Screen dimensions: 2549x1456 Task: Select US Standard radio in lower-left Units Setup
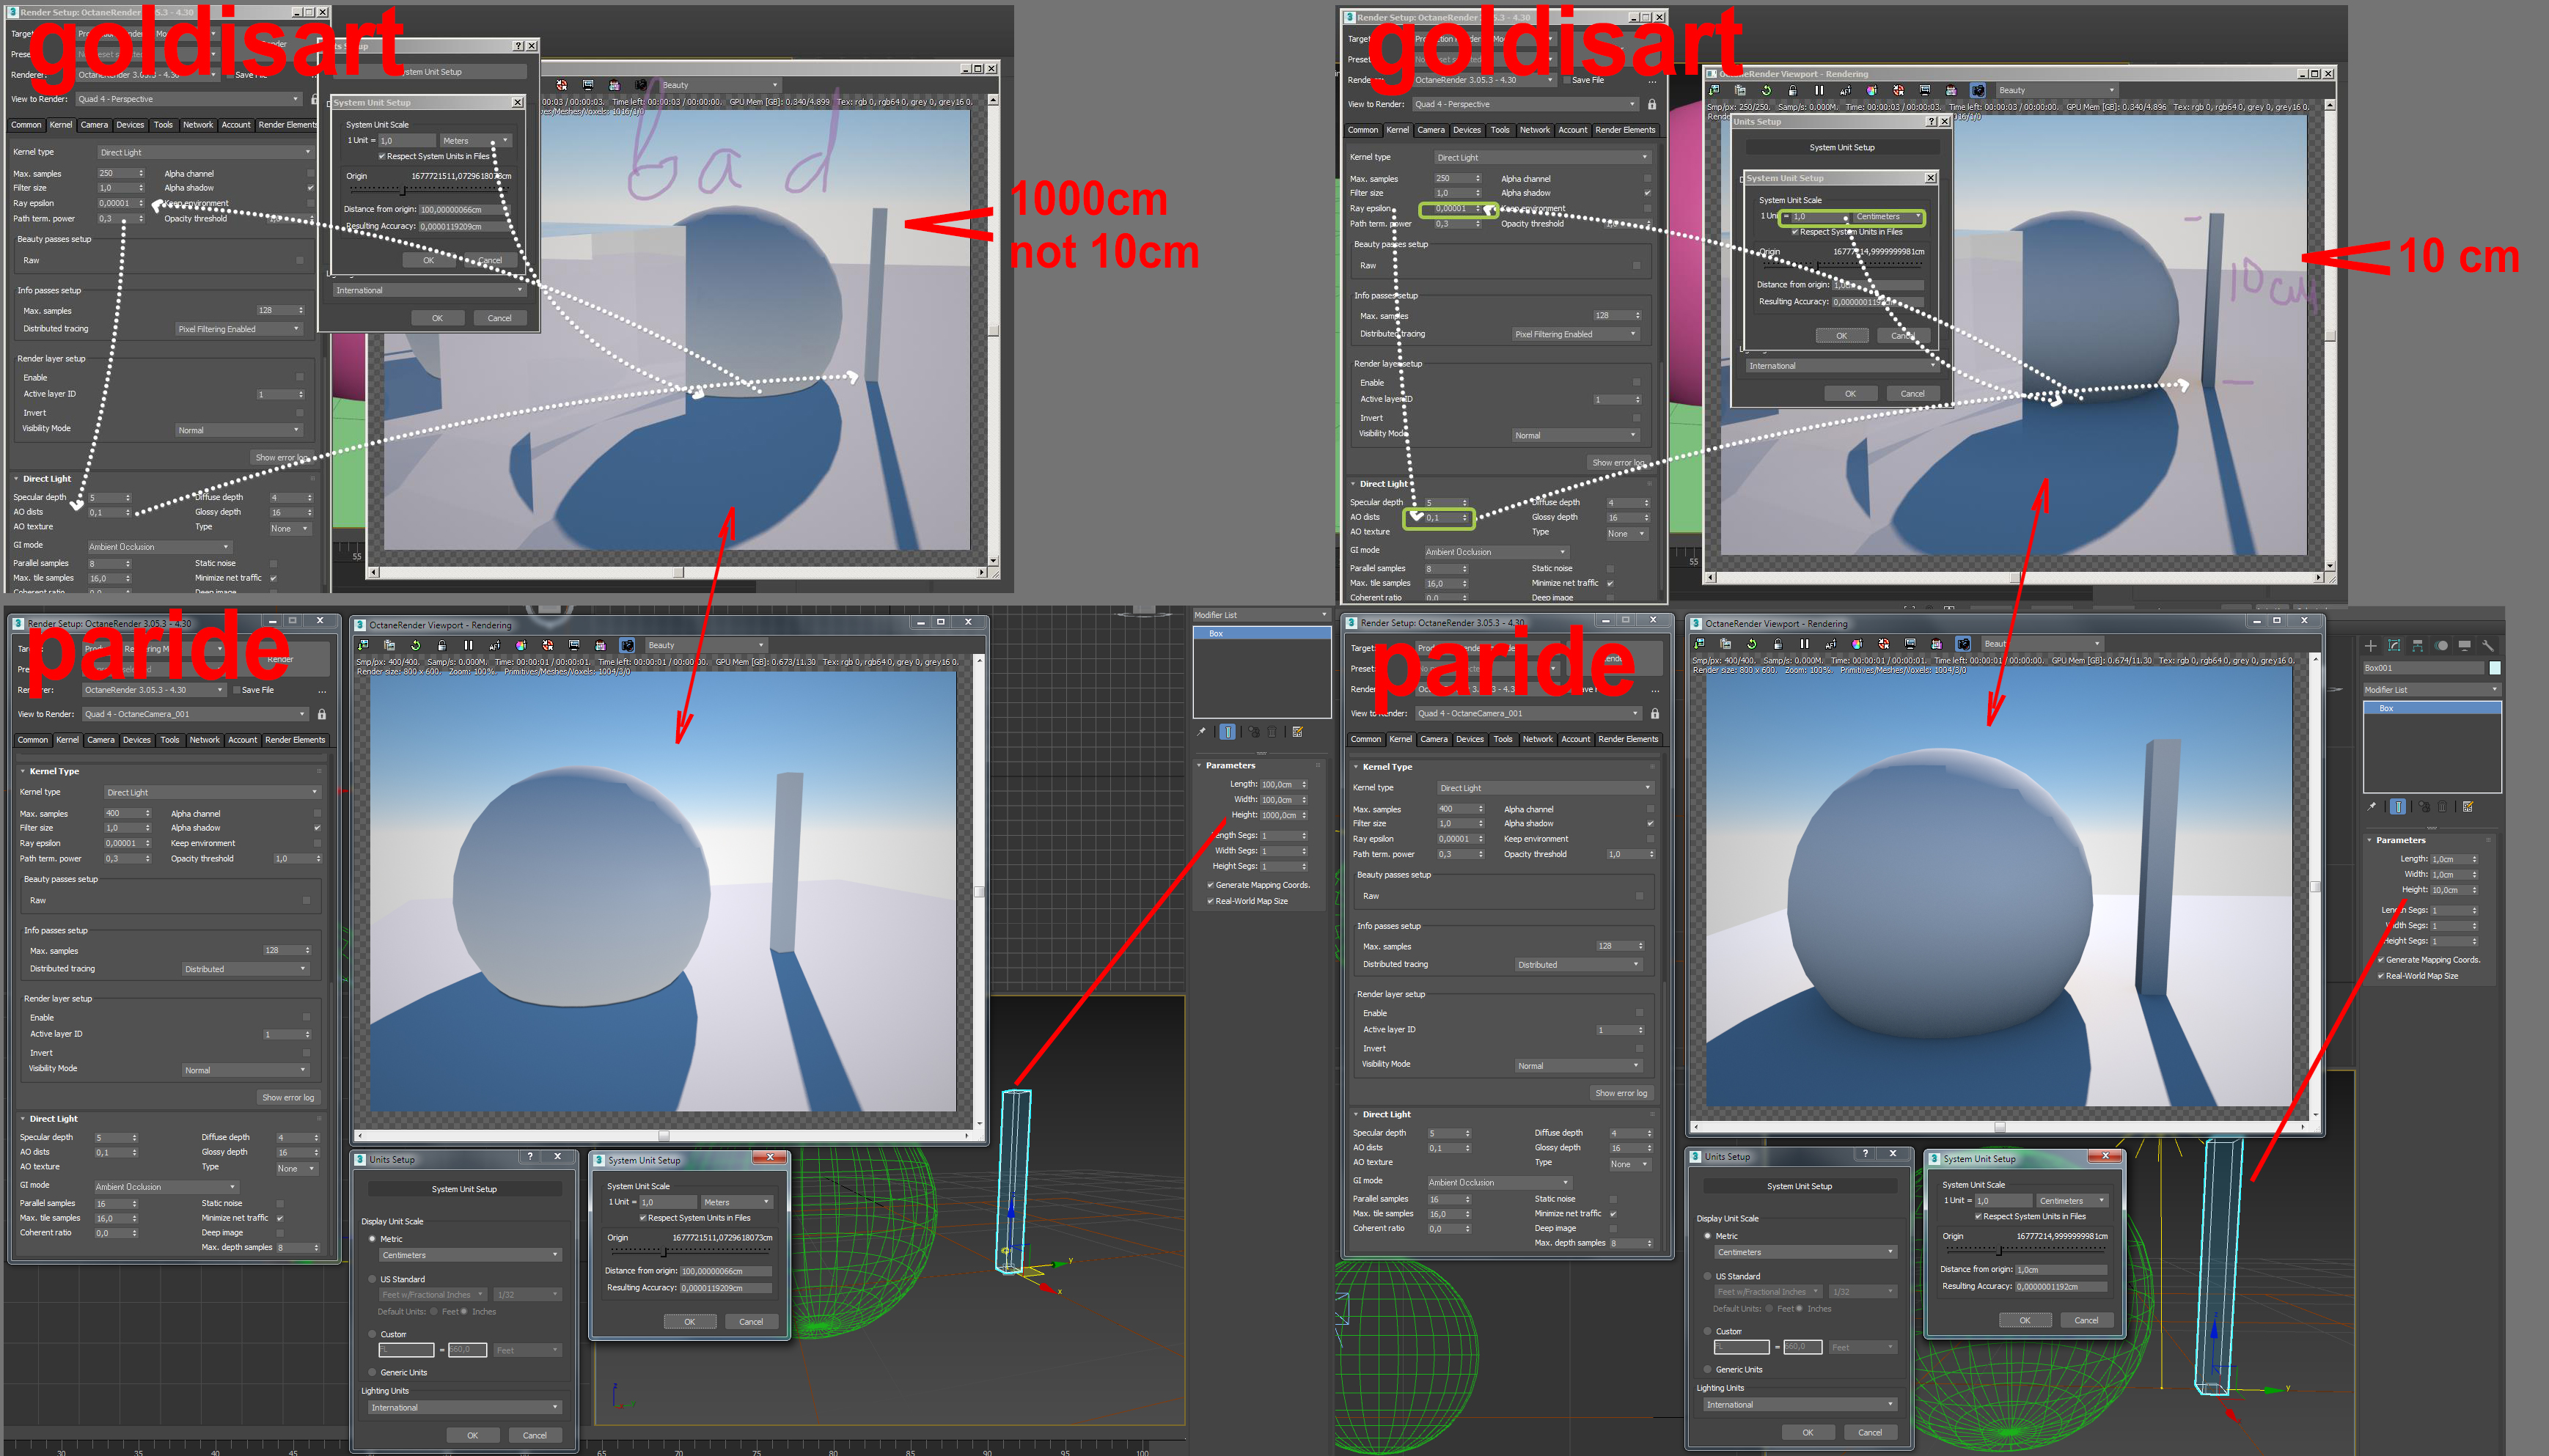372,1279
